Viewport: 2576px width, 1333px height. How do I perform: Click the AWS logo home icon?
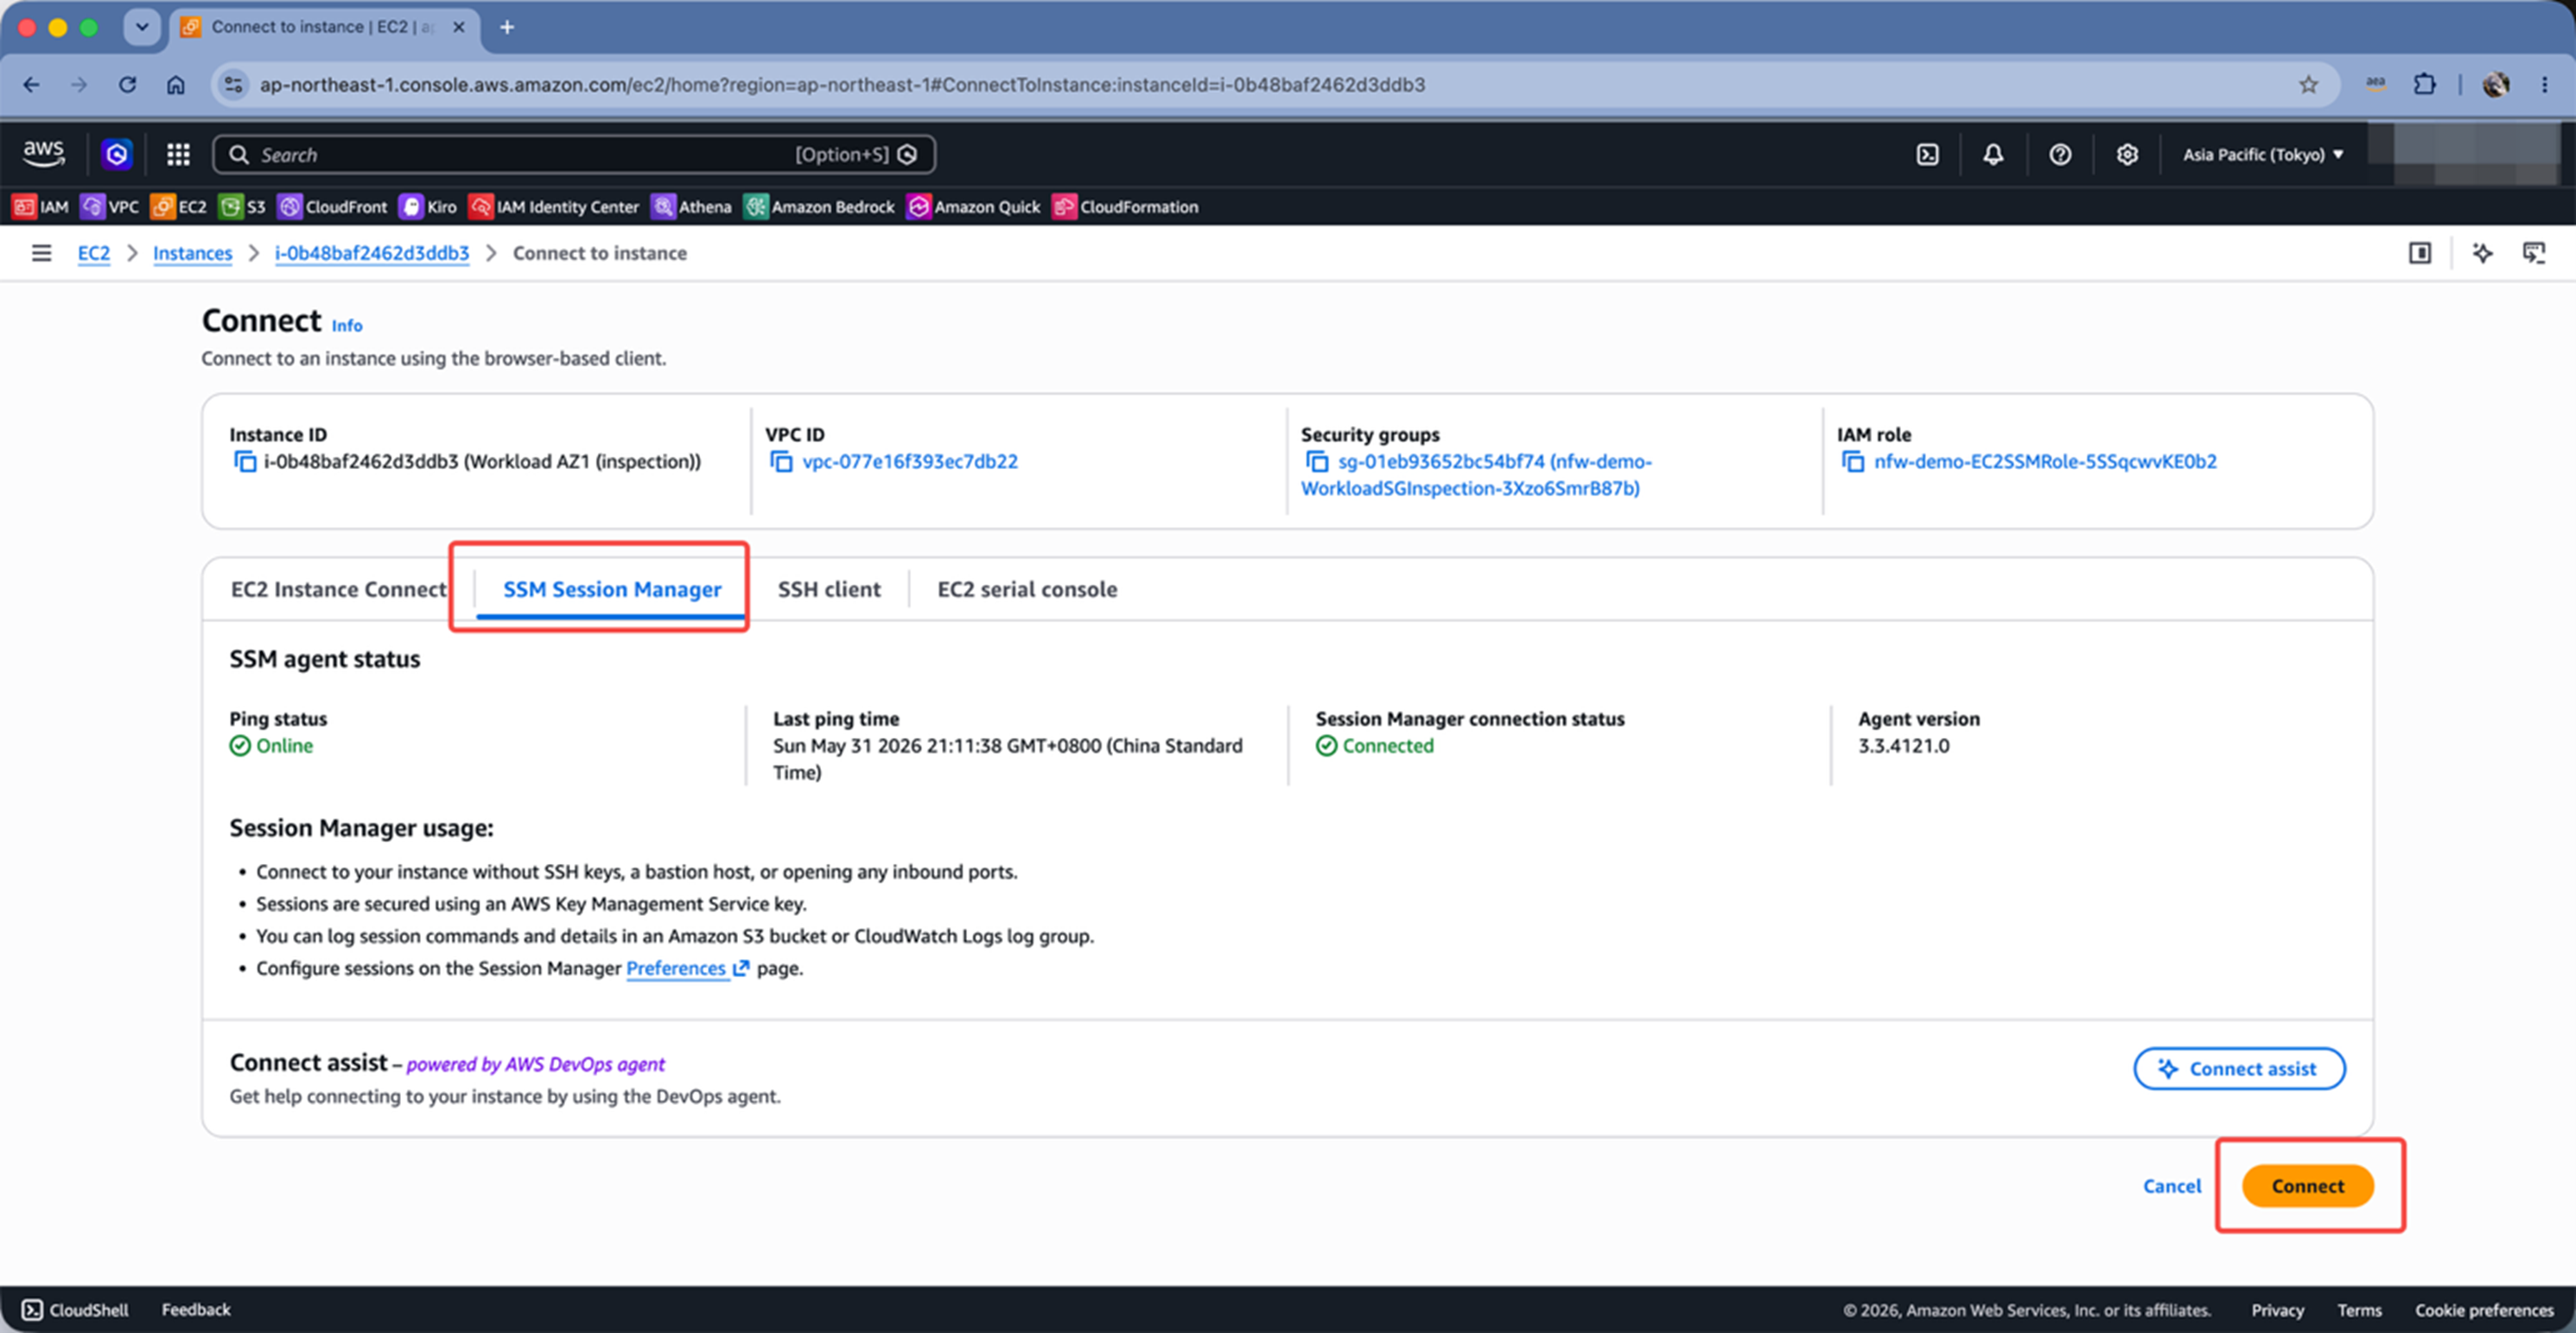click(x=43, y=153)
